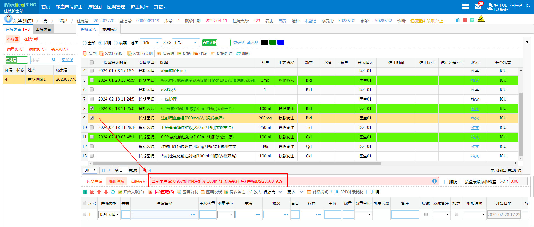Click the blue info icon in the alert bar

point(434,181)
